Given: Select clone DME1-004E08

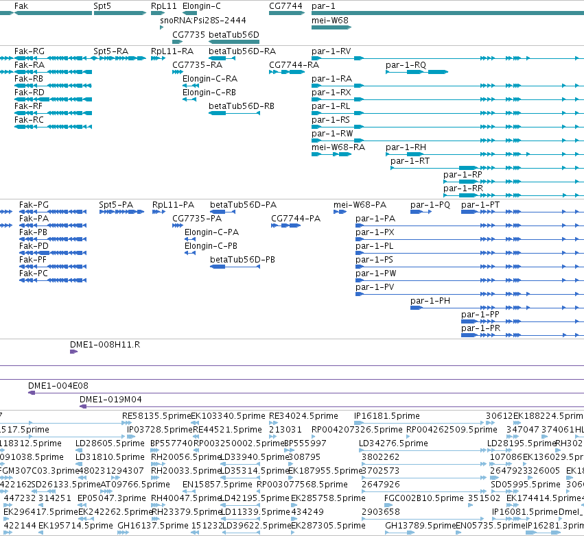Looking at the screenshot, I should click(58, 386).
